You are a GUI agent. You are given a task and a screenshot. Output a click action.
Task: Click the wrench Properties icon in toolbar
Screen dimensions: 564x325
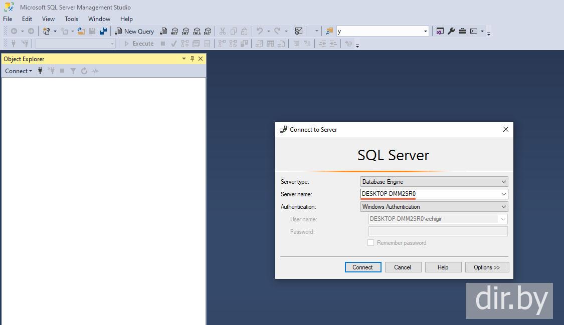pyautogui.click(x=451, y=31)
